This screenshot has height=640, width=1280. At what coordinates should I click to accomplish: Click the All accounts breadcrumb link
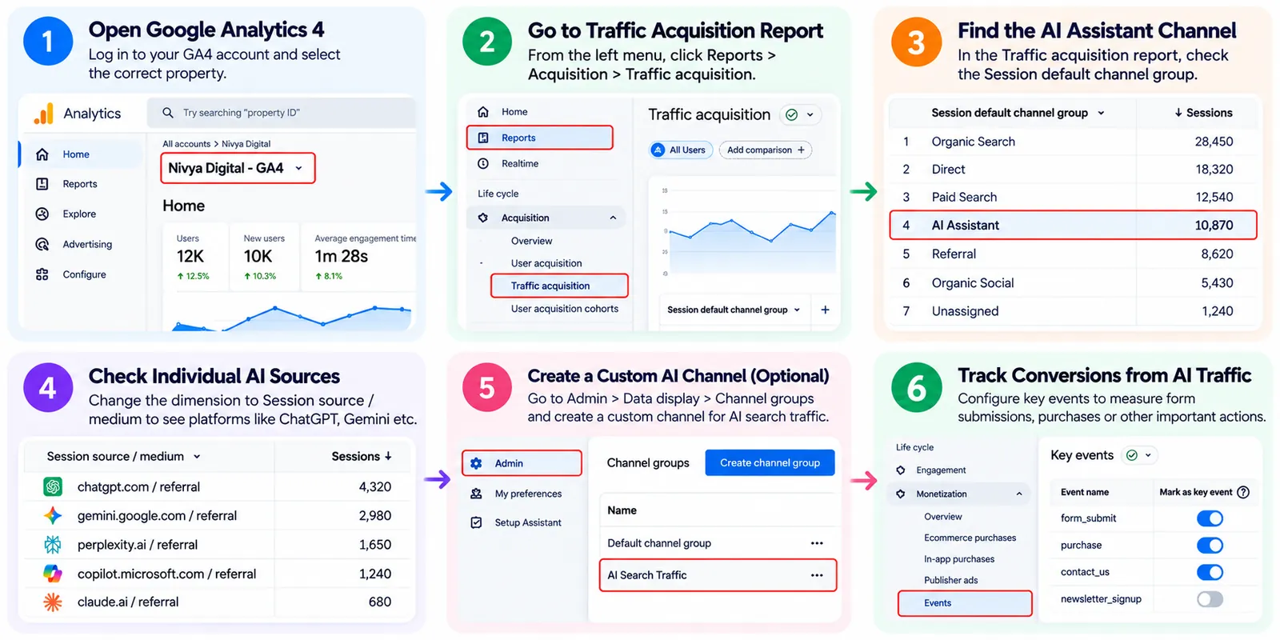pyautogui.click(x=186, y=144)
